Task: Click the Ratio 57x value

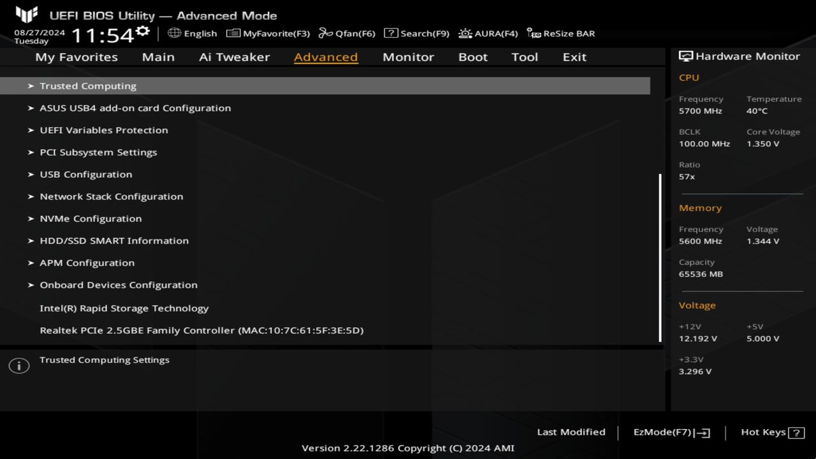Action: 687,177
